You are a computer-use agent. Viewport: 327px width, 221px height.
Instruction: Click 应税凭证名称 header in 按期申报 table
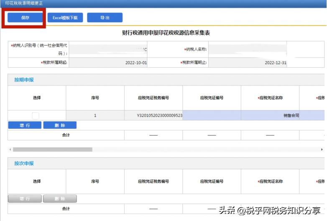tap(270, 98)
